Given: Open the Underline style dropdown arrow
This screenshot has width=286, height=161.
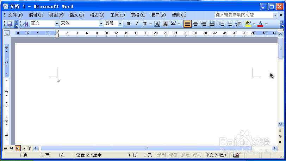Looking at the screenshot, I should pos(151,24).
